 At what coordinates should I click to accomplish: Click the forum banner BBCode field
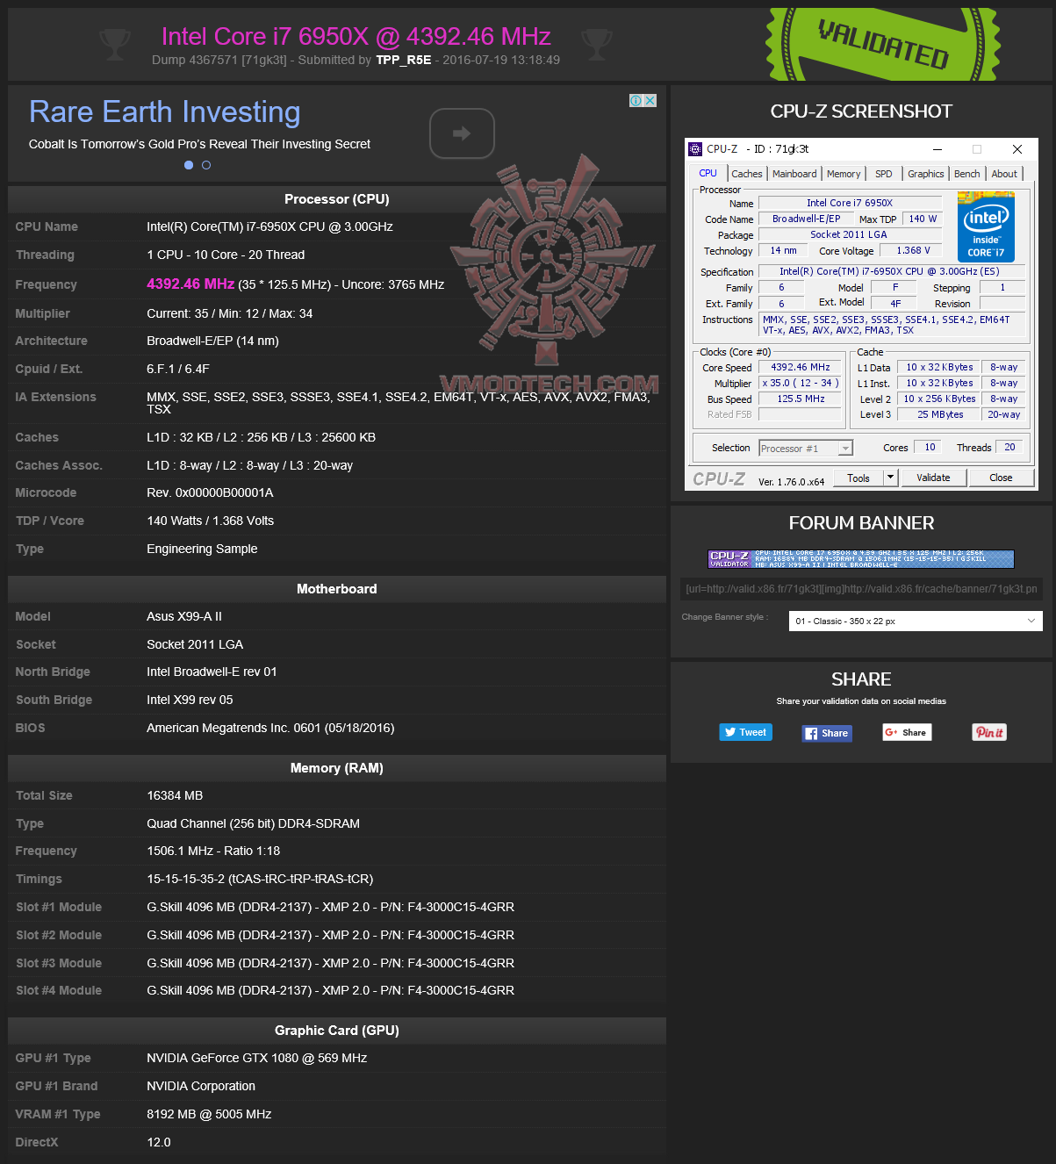pos(861,589)
